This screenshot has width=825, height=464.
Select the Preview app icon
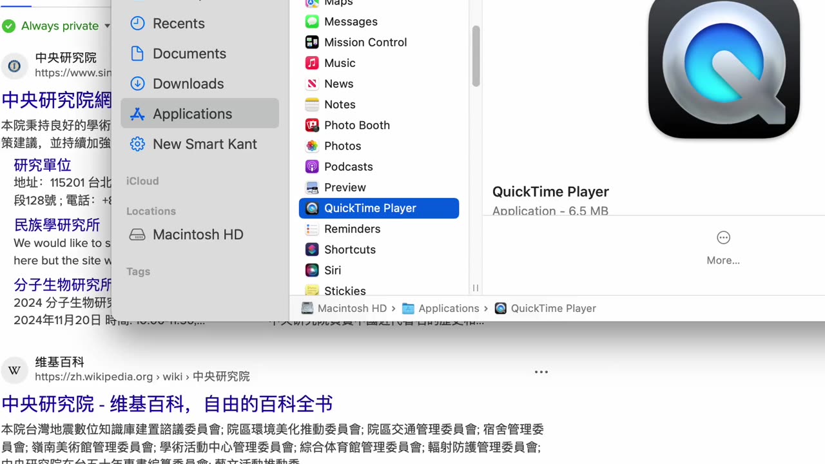[312, 188]
